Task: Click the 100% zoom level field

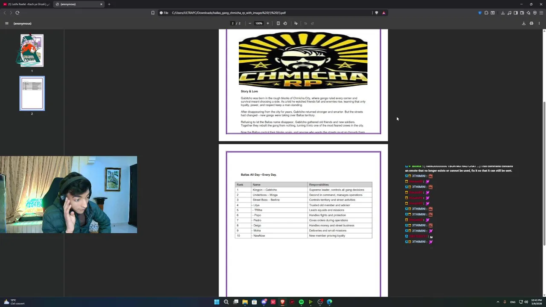Action: pos(259,23)
